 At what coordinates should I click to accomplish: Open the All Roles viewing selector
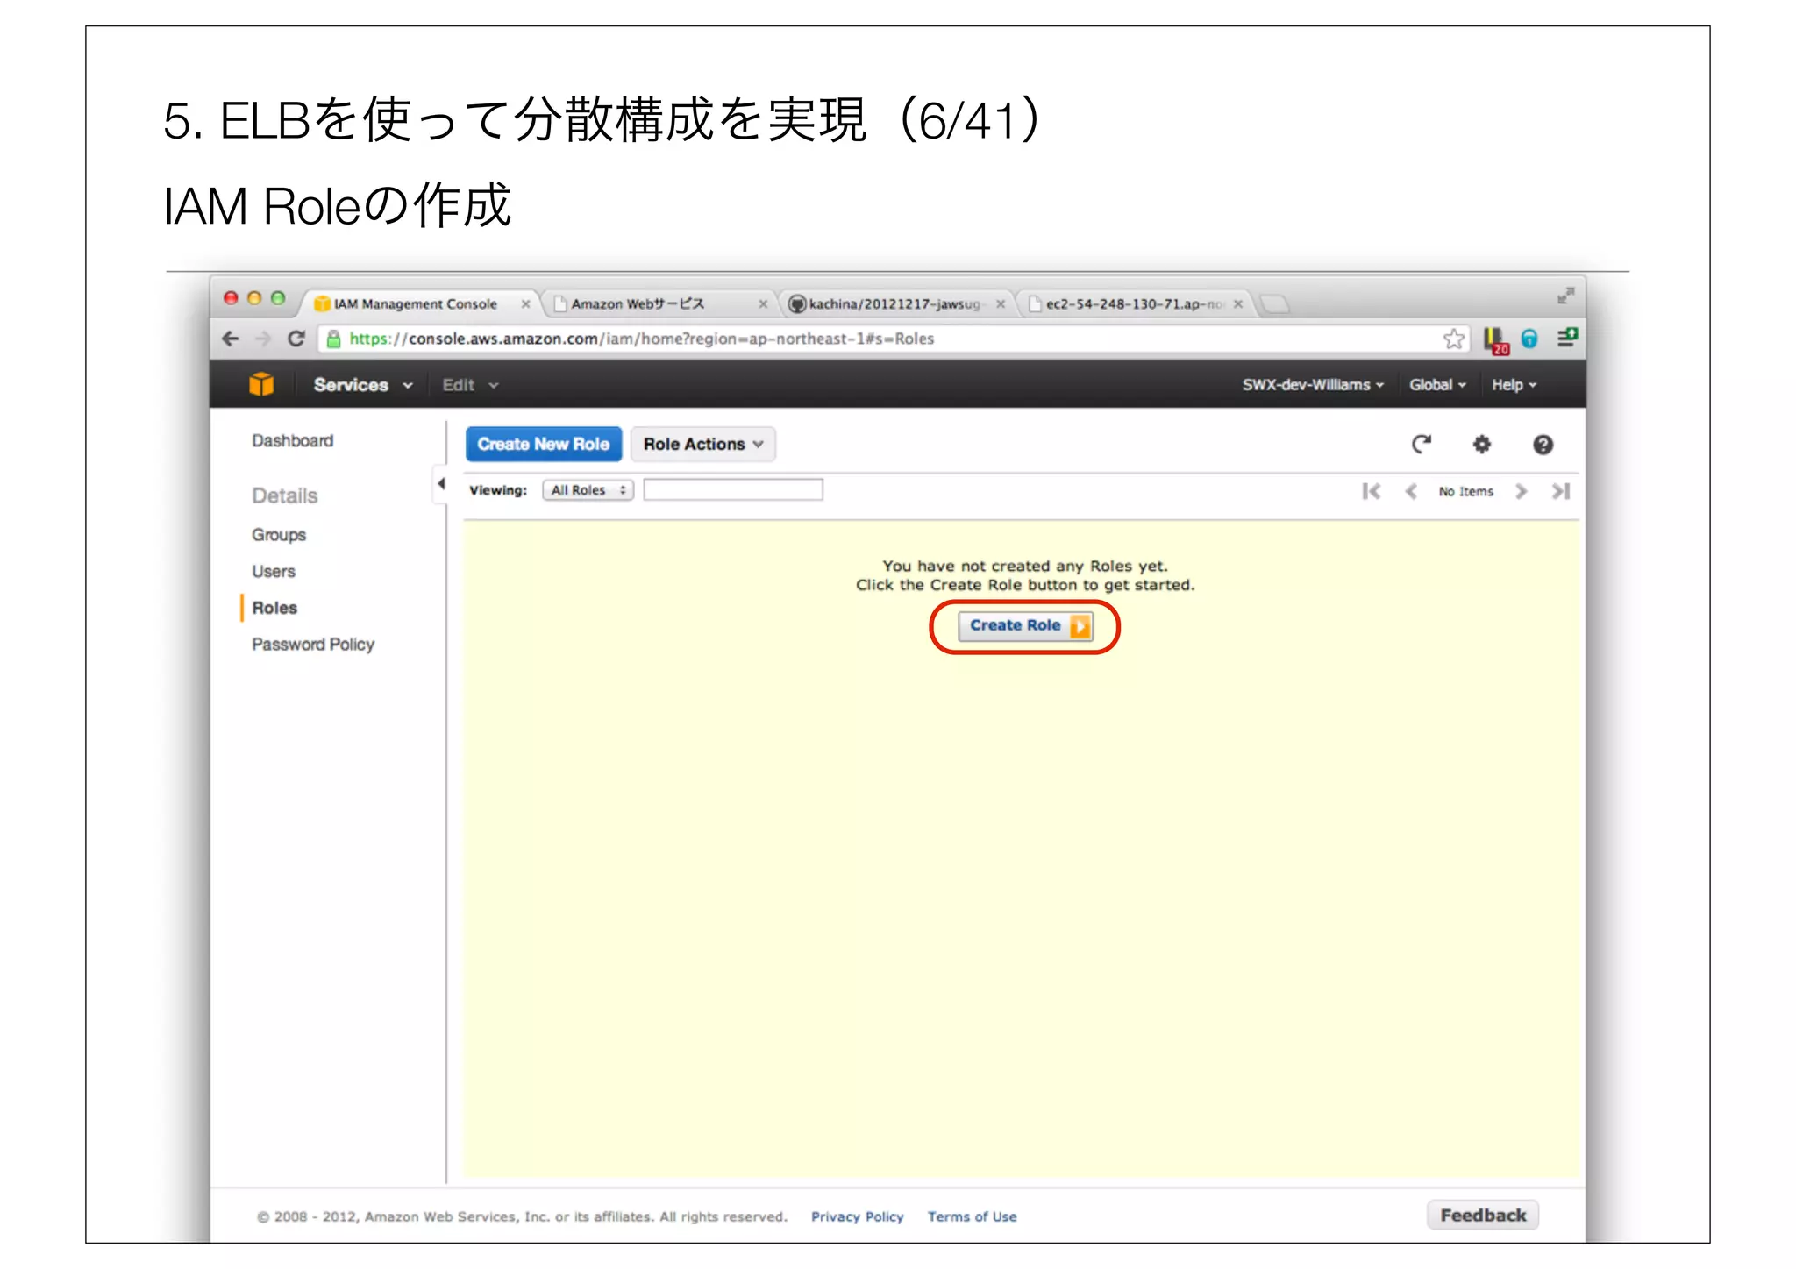tap(588, 490)
